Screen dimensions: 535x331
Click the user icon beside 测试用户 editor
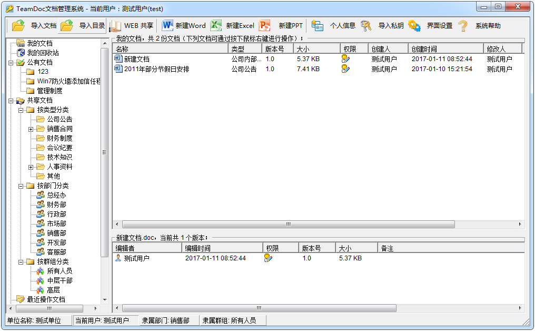pos(118,258)
